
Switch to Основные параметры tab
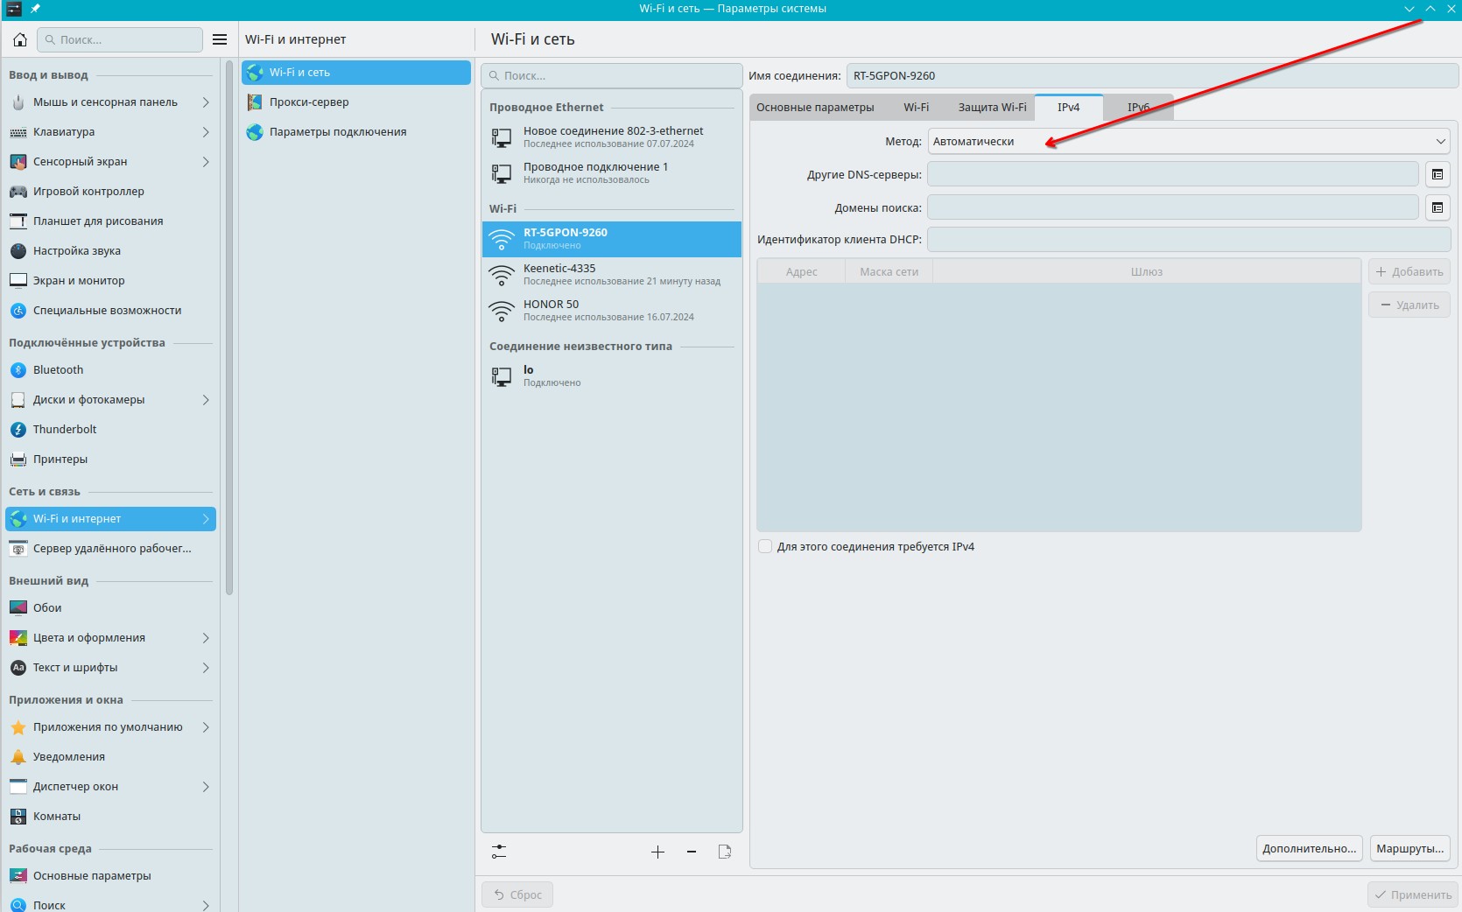pos(815,108)
